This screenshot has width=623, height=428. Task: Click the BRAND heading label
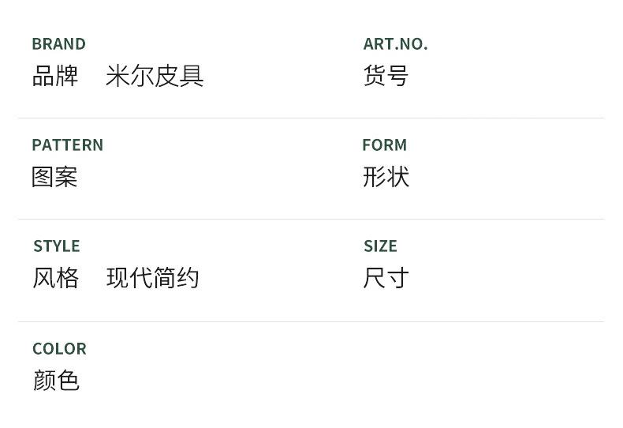[58, 44]
